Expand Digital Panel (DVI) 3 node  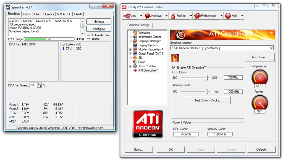(x=130, y=54)
